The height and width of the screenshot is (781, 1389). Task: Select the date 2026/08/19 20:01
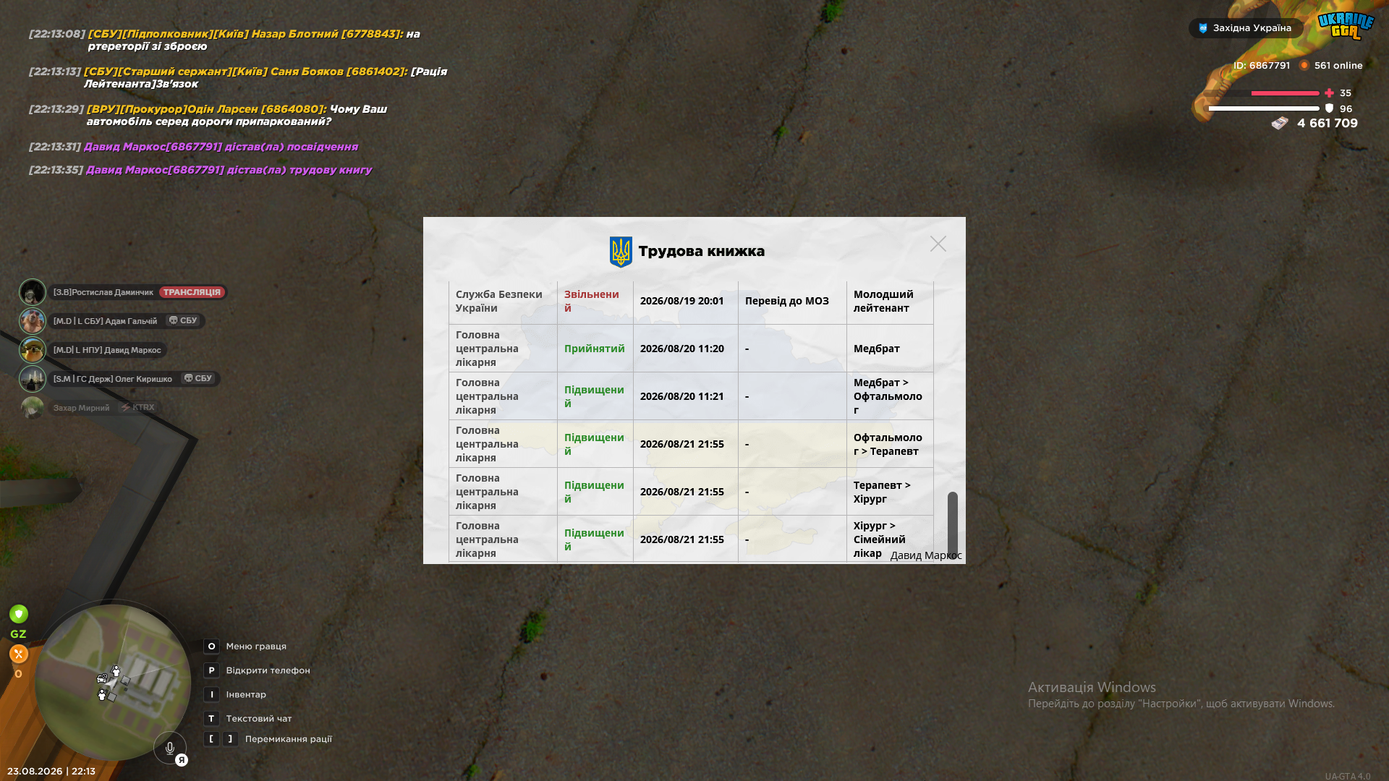point(681,301)
